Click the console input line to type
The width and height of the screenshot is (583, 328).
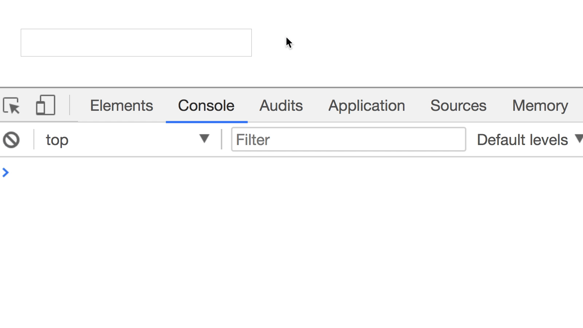[146, 173]
